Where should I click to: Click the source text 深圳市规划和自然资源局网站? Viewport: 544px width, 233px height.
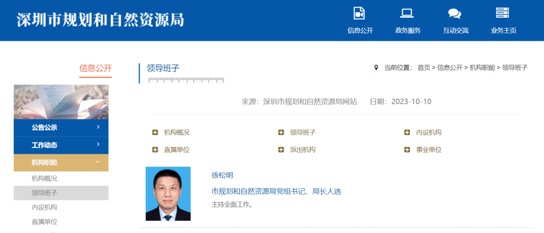[x=310, y=102]
